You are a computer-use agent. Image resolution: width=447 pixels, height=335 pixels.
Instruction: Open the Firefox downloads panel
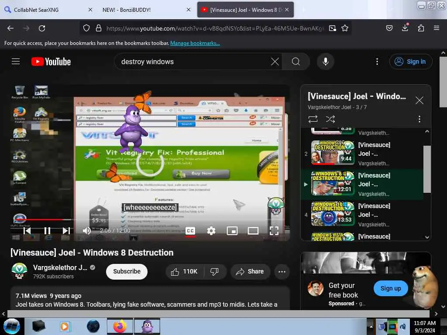click(405, 27)
